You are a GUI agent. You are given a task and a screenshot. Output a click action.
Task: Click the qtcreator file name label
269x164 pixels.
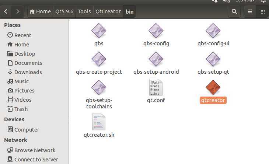point(213,100)
